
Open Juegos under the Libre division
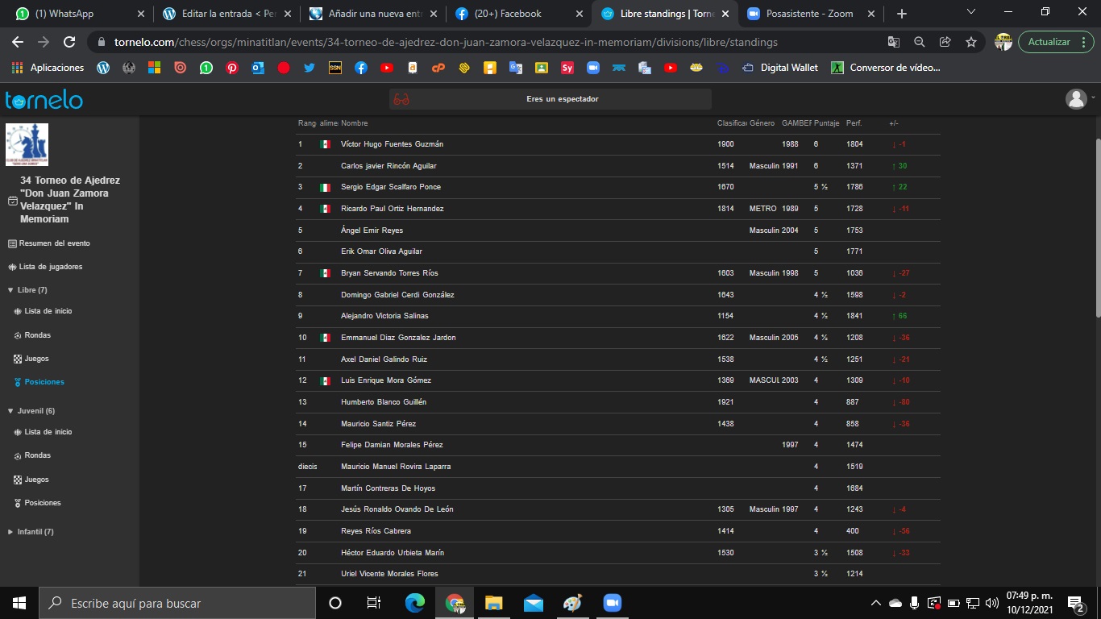click(36, 359)
